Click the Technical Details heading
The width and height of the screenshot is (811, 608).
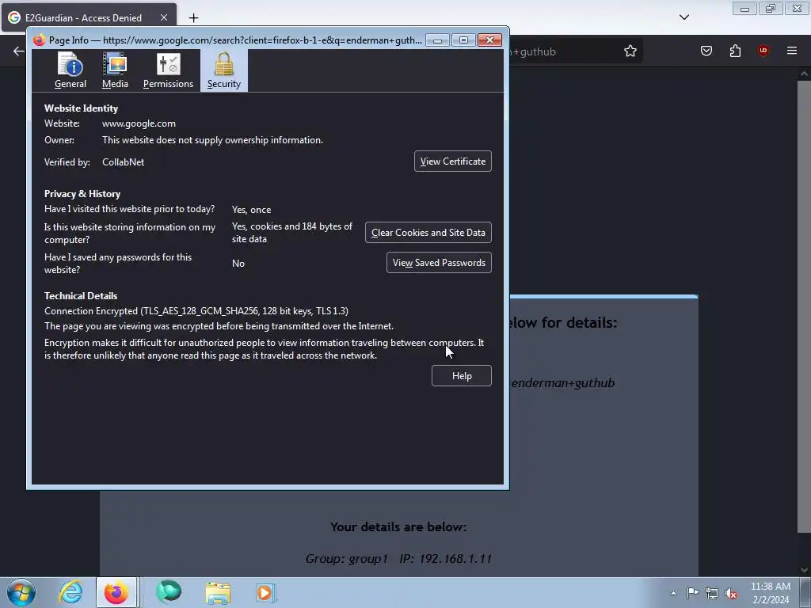[x=81, y=296]
